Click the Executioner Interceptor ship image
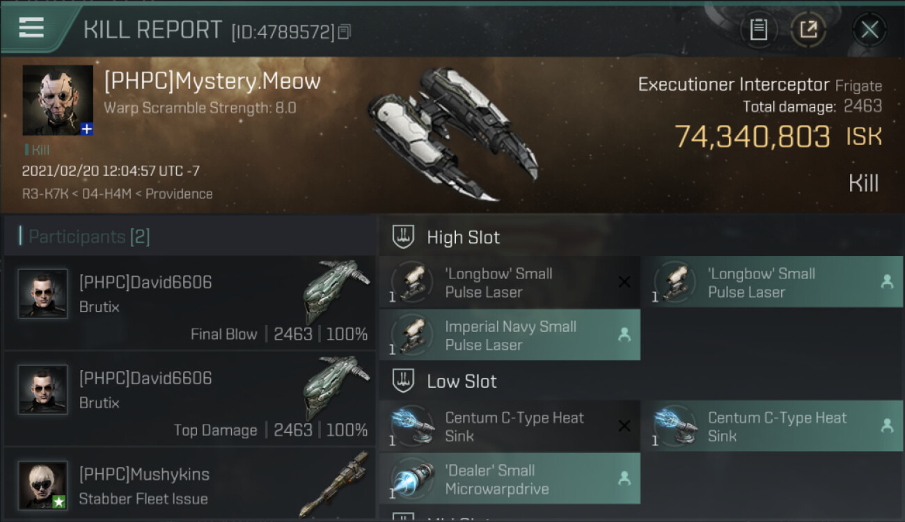 [452, 132]
